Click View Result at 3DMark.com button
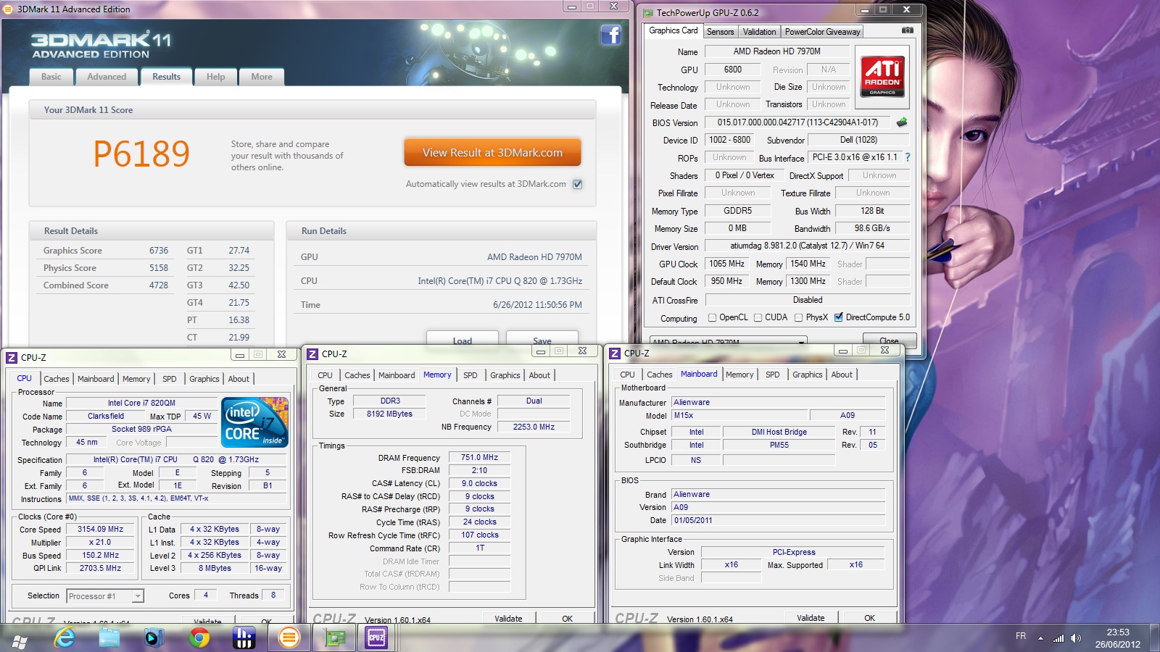 click(x=492, y=153)
